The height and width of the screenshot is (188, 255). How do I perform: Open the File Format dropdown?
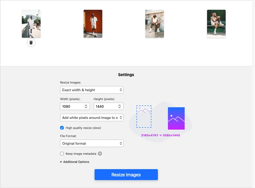(x=92, y=143)
